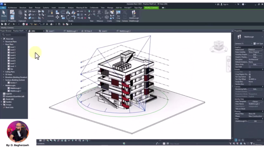Open the Cameras (1) instance filter dropdown
Image resolution: width=264 pixels, height=148 pixels.
tap(243, 44)
